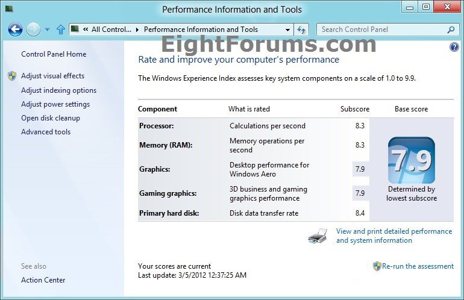The image size is (464, 300).
Task: Expand the breadcrumb arrow after All Control...
Action: coord(137,30)
